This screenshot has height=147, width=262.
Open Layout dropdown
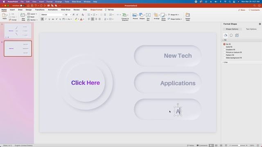point(32,14)
